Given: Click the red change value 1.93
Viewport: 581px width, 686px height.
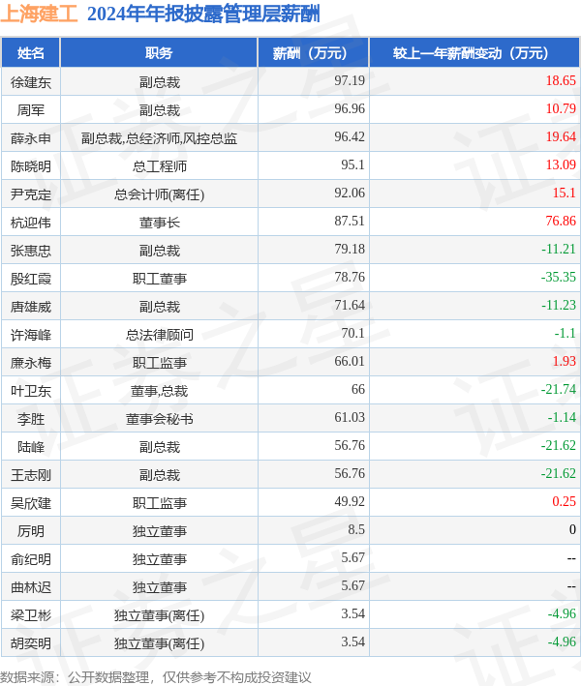Looking at the screenshot, I should 564,361.
